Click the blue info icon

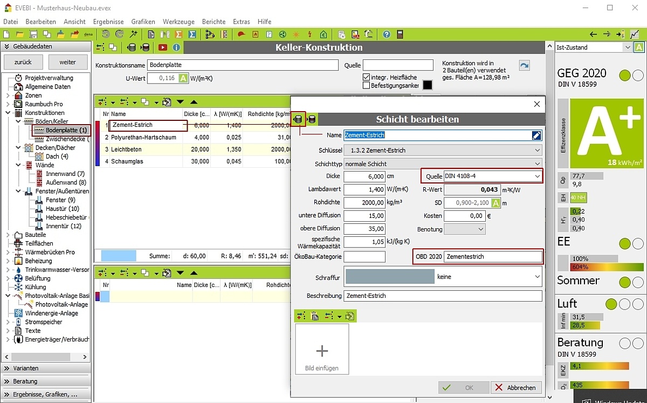(x=176, y=47)
